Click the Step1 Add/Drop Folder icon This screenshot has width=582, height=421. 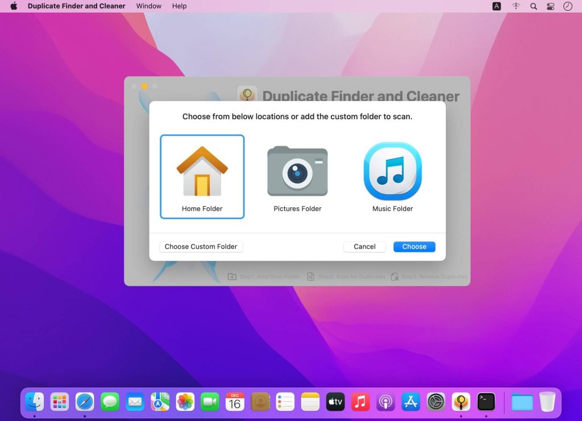point(232,276)
